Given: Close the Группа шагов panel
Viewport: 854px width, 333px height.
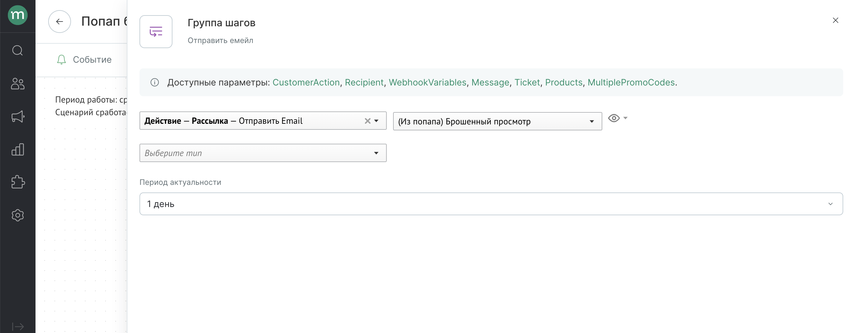Looking at the screenshot, I should coord(835,21).
